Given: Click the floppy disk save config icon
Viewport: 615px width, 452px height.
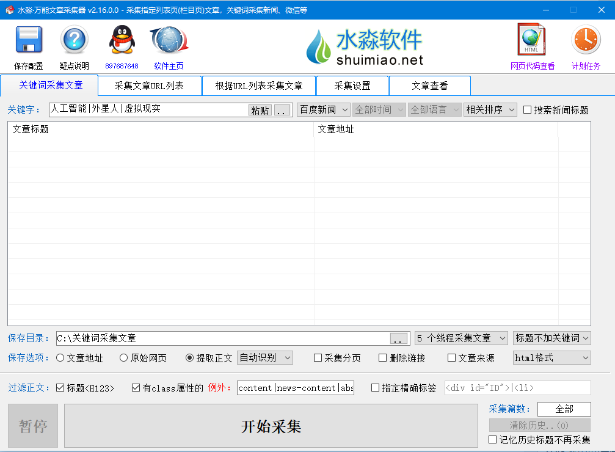Looking at the screenshot, I should pyautogui.click(x=29, y=41).
